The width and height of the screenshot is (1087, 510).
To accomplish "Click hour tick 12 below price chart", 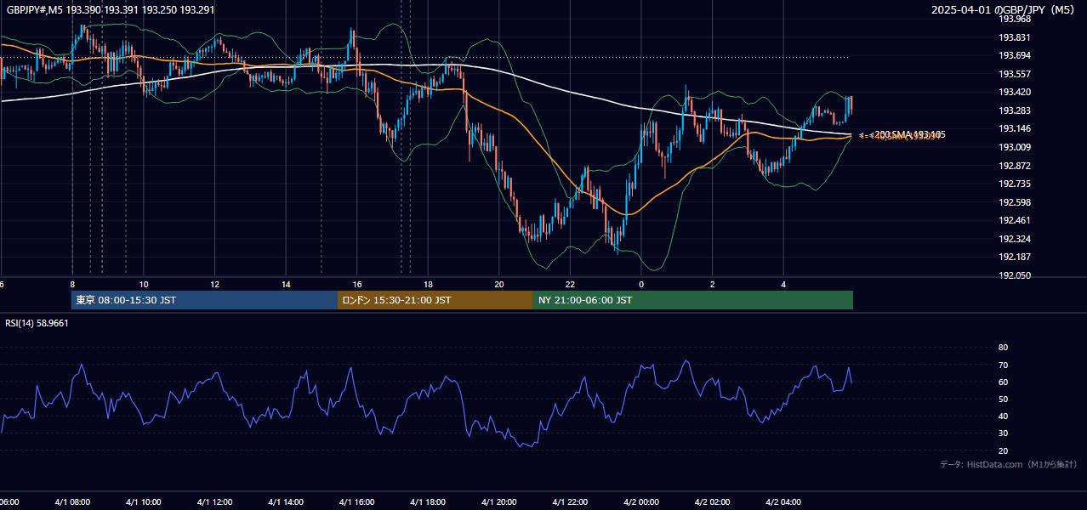I will click(x=215, y=284).
